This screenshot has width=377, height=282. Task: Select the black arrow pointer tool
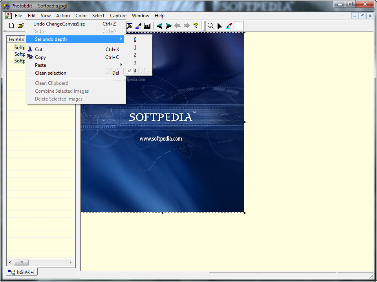point(220,26)
